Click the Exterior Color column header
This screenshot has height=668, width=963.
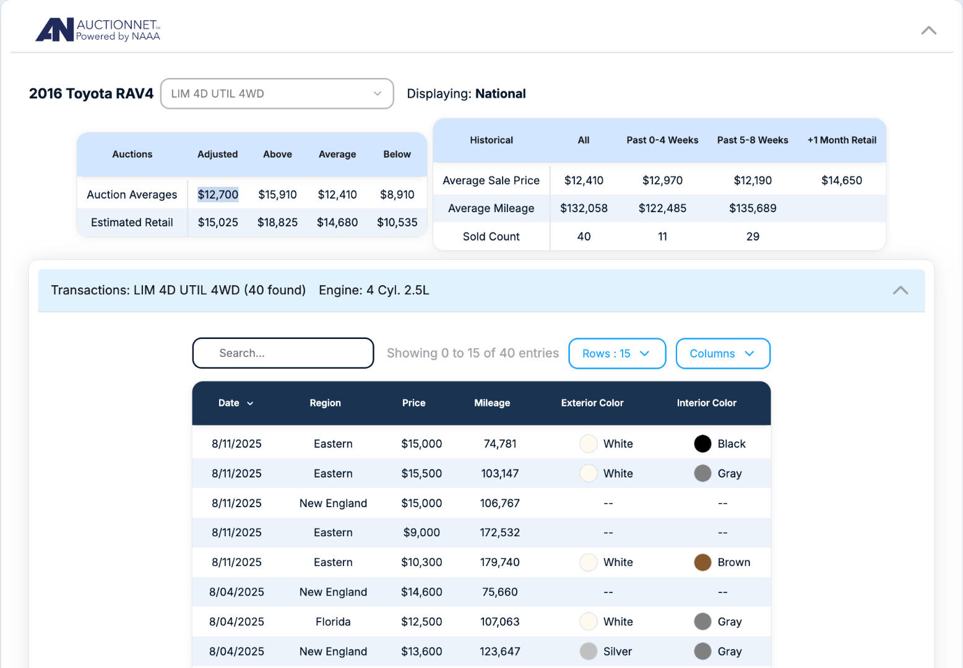592,403
